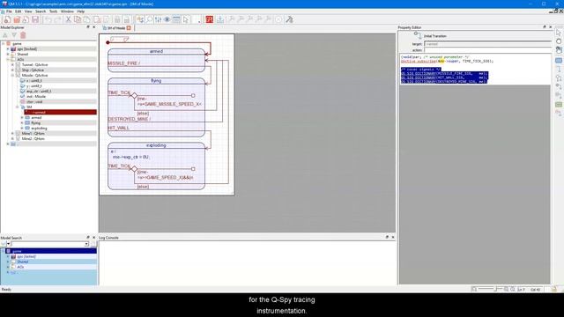Select the pointer tool in diagram palette
Screen dimensions: 564x317
click(x=559, y=33)
